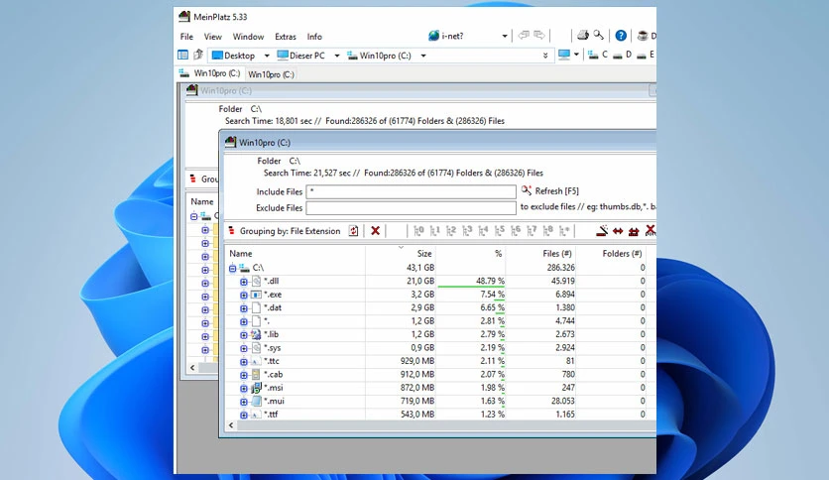Screen dimensions: 829x480
Task: Open the address bar overflow chevron
Action: (x=545, y=56)
